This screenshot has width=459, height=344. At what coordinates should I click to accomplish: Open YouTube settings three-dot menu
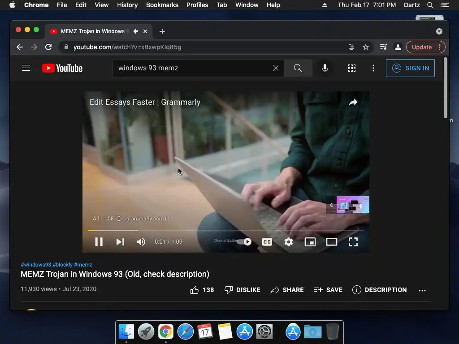(x=373, y=68)
